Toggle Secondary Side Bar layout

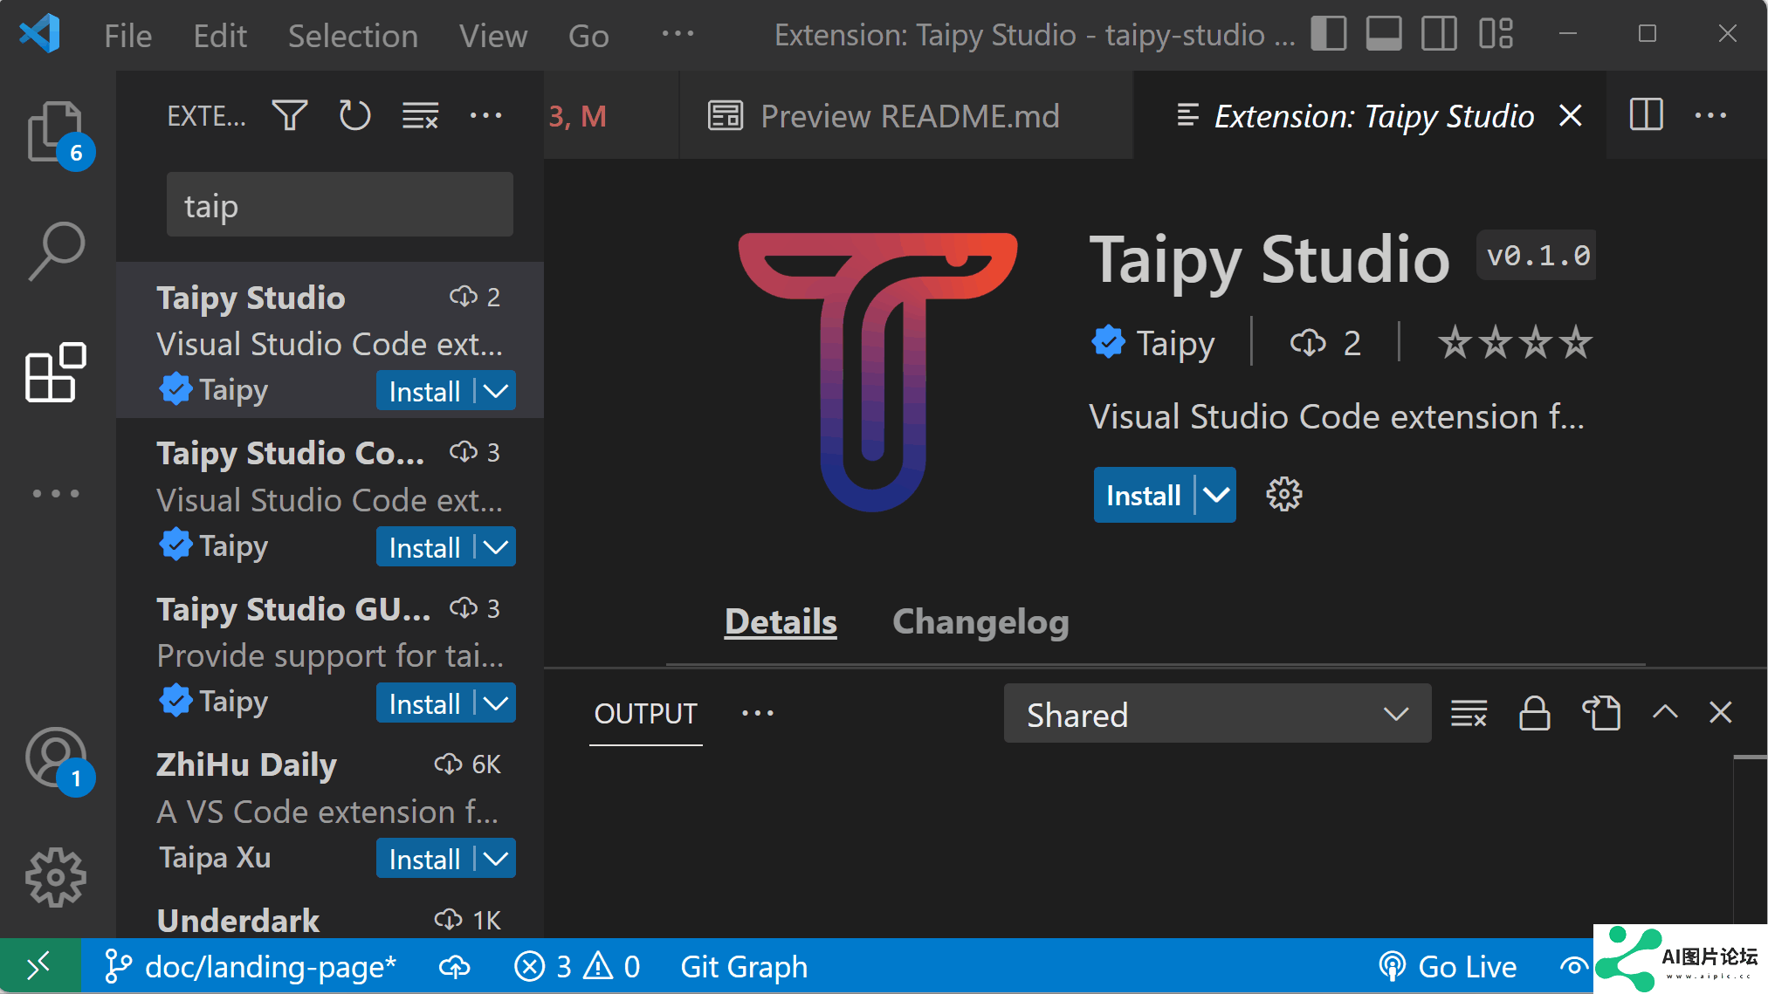[1439, 34]
